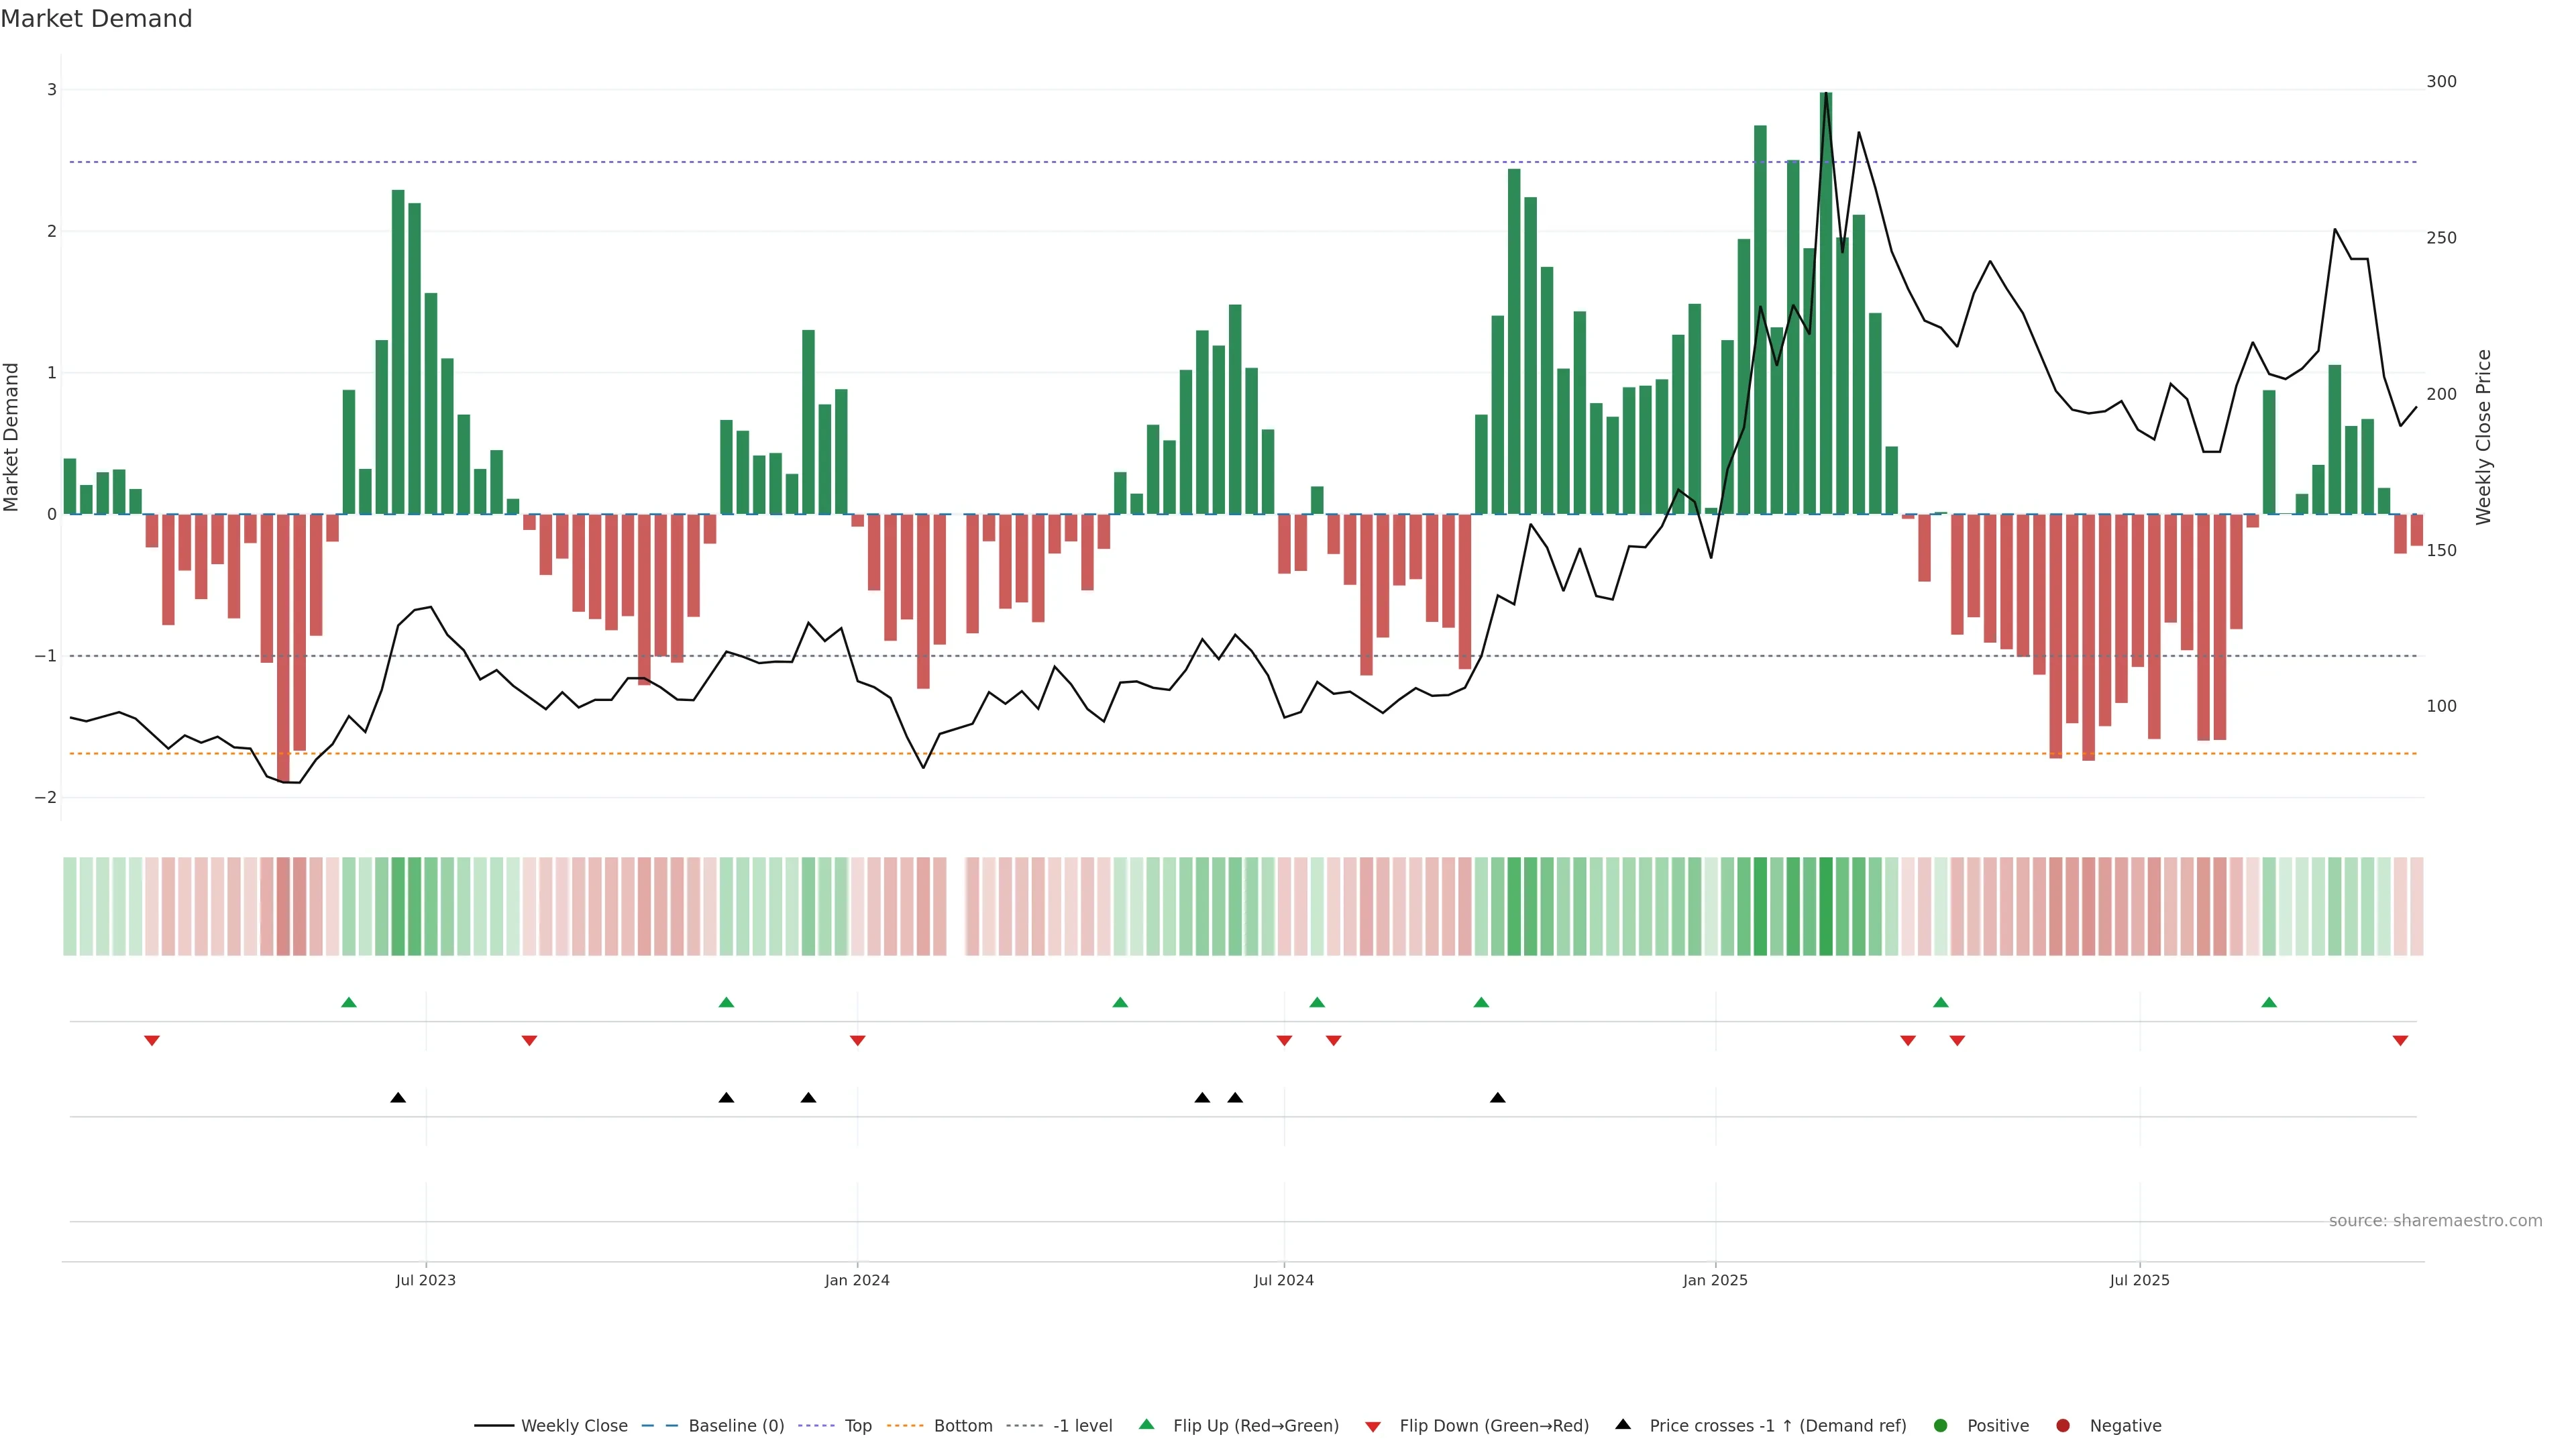Click the red Flip Down marker at Jan 2024
The width and height of the screenshot is (2576, 1449).
point(857,1041)
